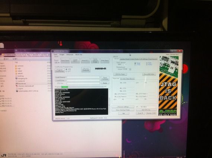Click the Send/Compare button
The height and width of the screenshot is (158, 212).
[105, 78]
